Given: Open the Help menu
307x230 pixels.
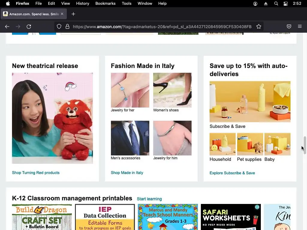Looking at the screenshot, I should tap(162, 4).
